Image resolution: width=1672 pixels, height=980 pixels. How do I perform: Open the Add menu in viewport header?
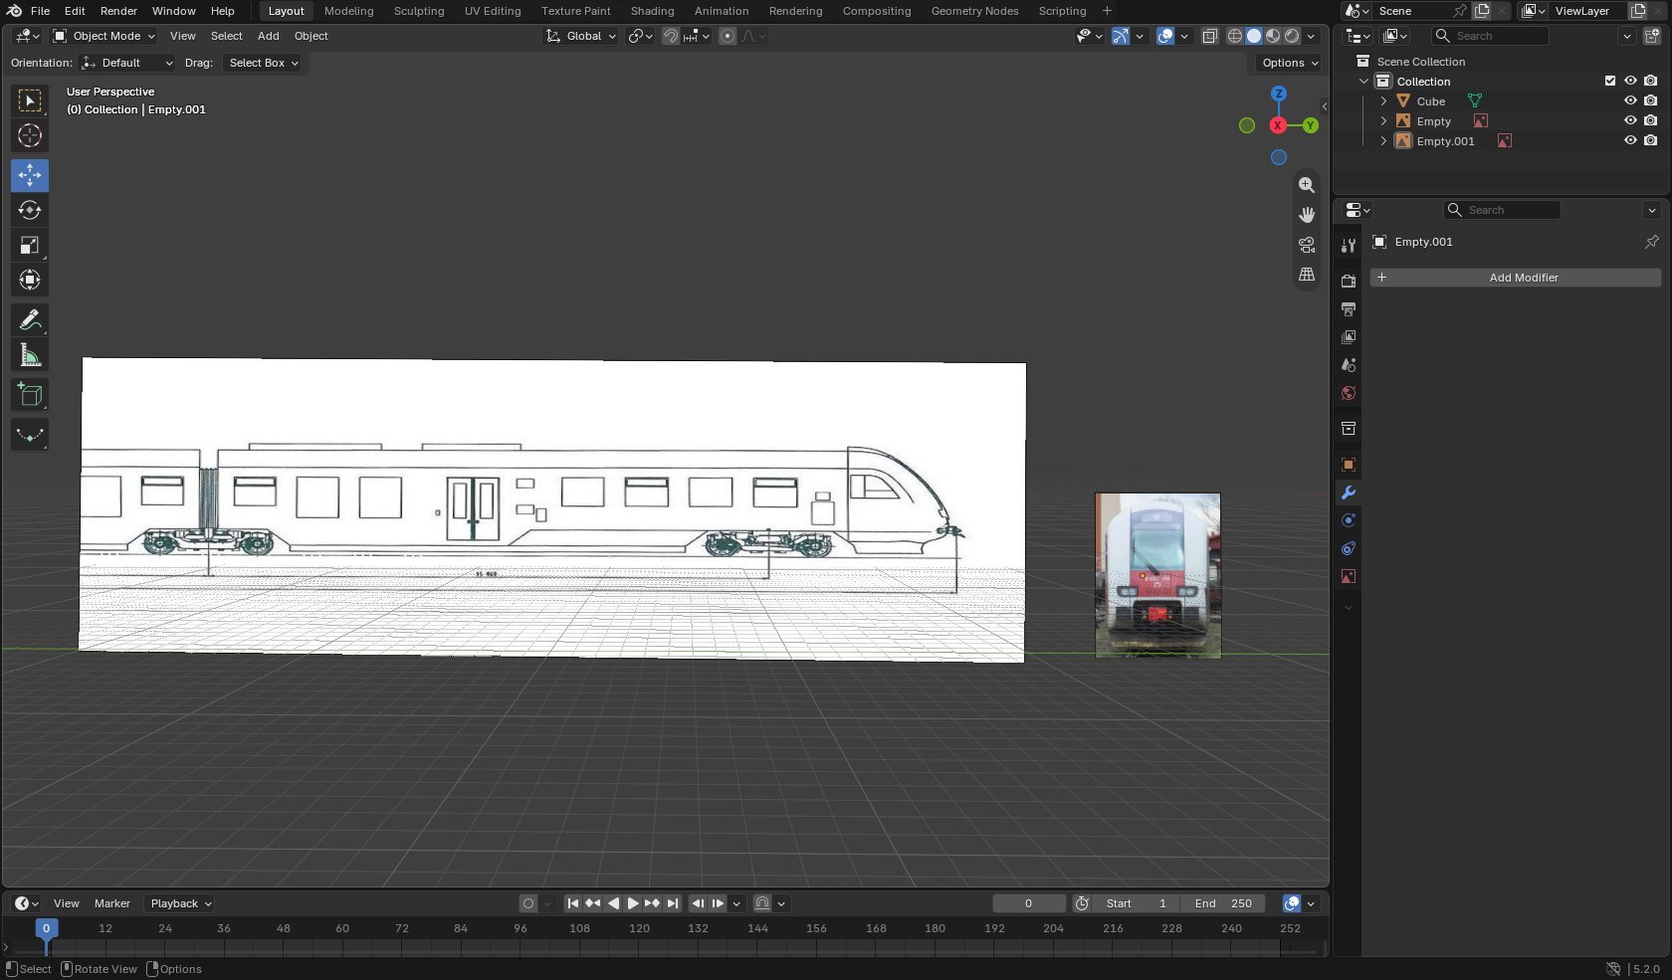coord(269,36)
